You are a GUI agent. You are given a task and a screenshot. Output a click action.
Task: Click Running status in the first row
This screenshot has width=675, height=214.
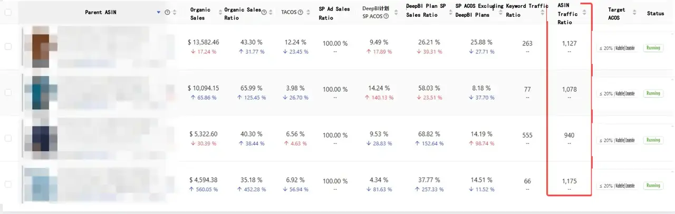[653, 48]
